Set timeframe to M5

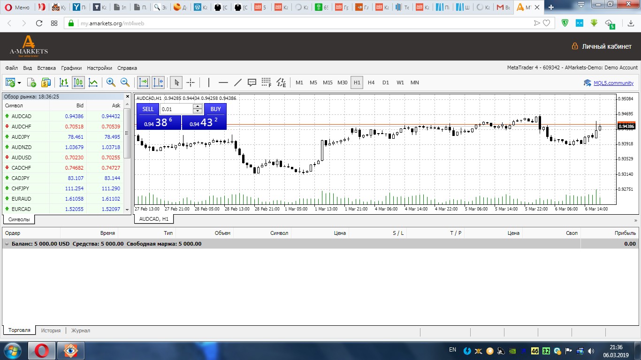(x=313, y=82)
